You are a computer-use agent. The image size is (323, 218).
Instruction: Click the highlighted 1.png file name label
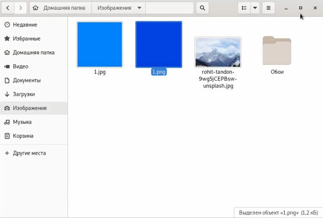click(159, 72)
